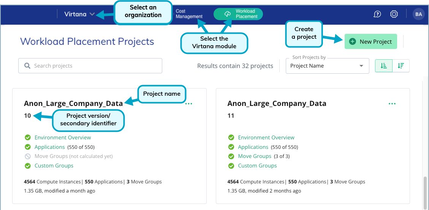Open Environment Overview for project 11

coord(266,137)
